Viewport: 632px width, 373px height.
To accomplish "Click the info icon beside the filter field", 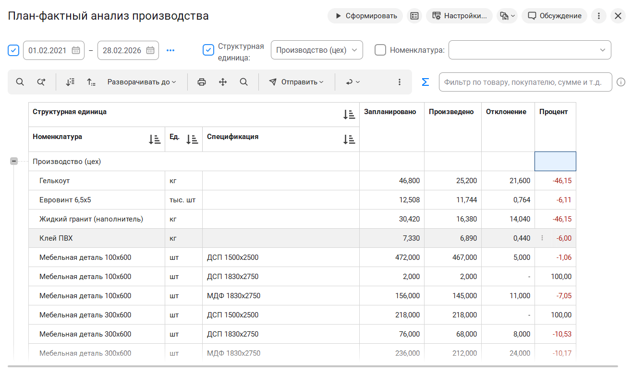I will tap(621, 82).
